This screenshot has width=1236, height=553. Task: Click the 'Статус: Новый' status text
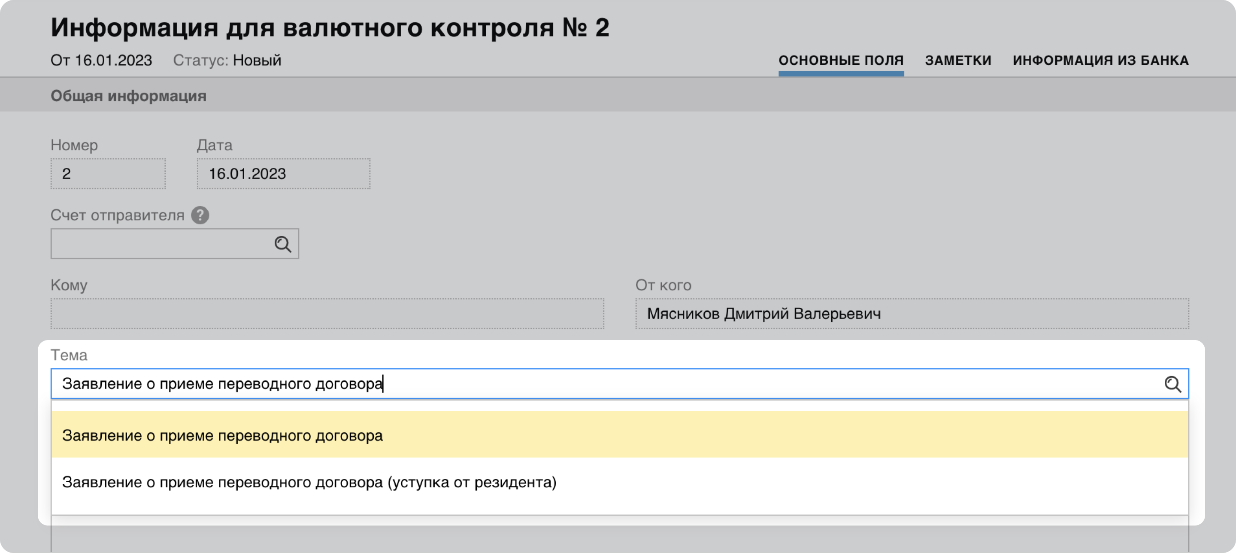(227, 61)
